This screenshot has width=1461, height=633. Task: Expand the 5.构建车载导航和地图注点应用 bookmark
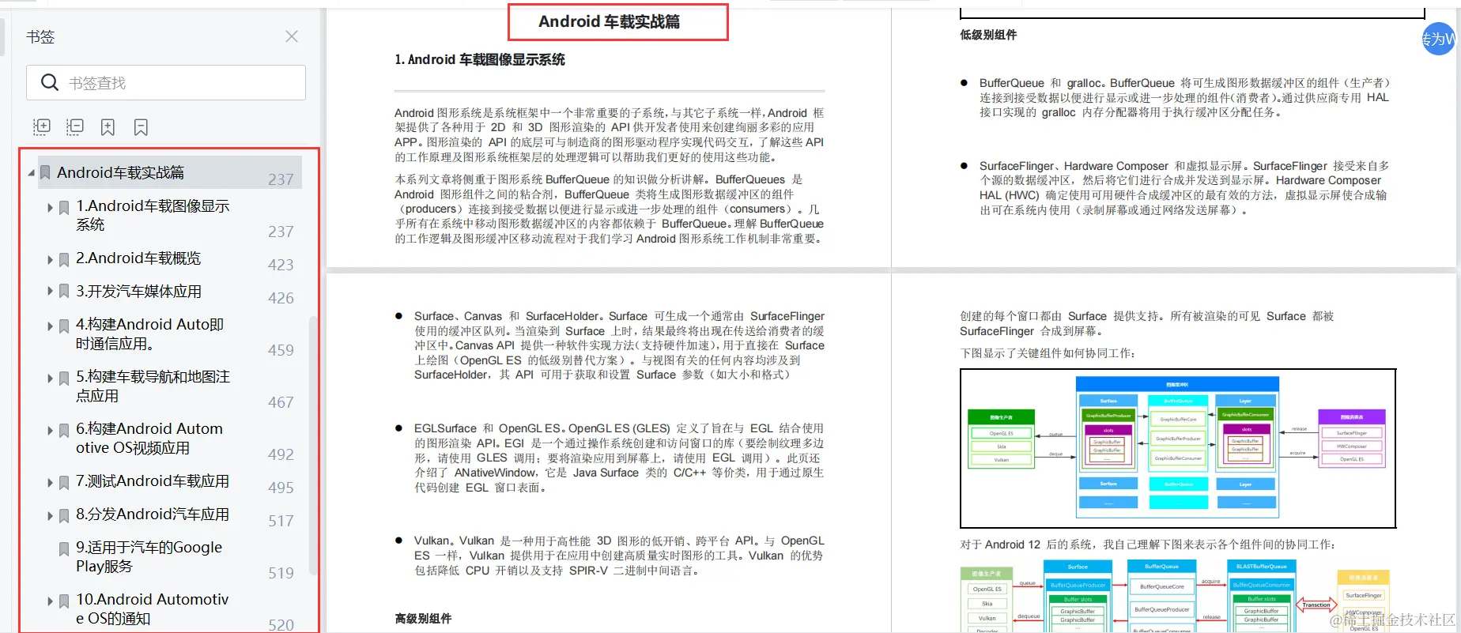(51, 379)
